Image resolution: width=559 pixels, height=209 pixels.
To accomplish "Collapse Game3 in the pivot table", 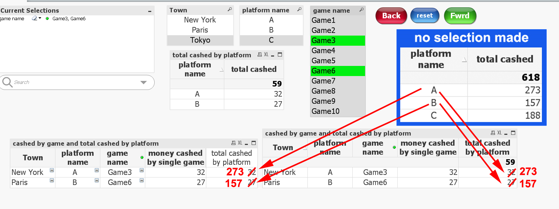I will pyautogui.click(x=142, y=170).
